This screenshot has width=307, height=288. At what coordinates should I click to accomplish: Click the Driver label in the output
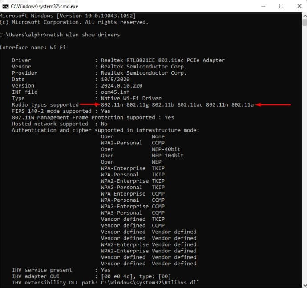[21, 60]
